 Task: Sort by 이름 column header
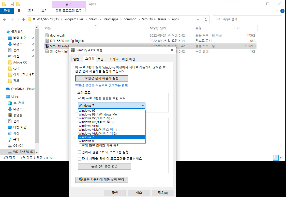point(96,28)
